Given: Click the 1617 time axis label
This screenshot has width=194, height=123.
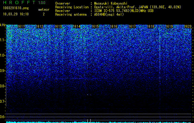Looking at the screenshot, I should pos(132,26).
